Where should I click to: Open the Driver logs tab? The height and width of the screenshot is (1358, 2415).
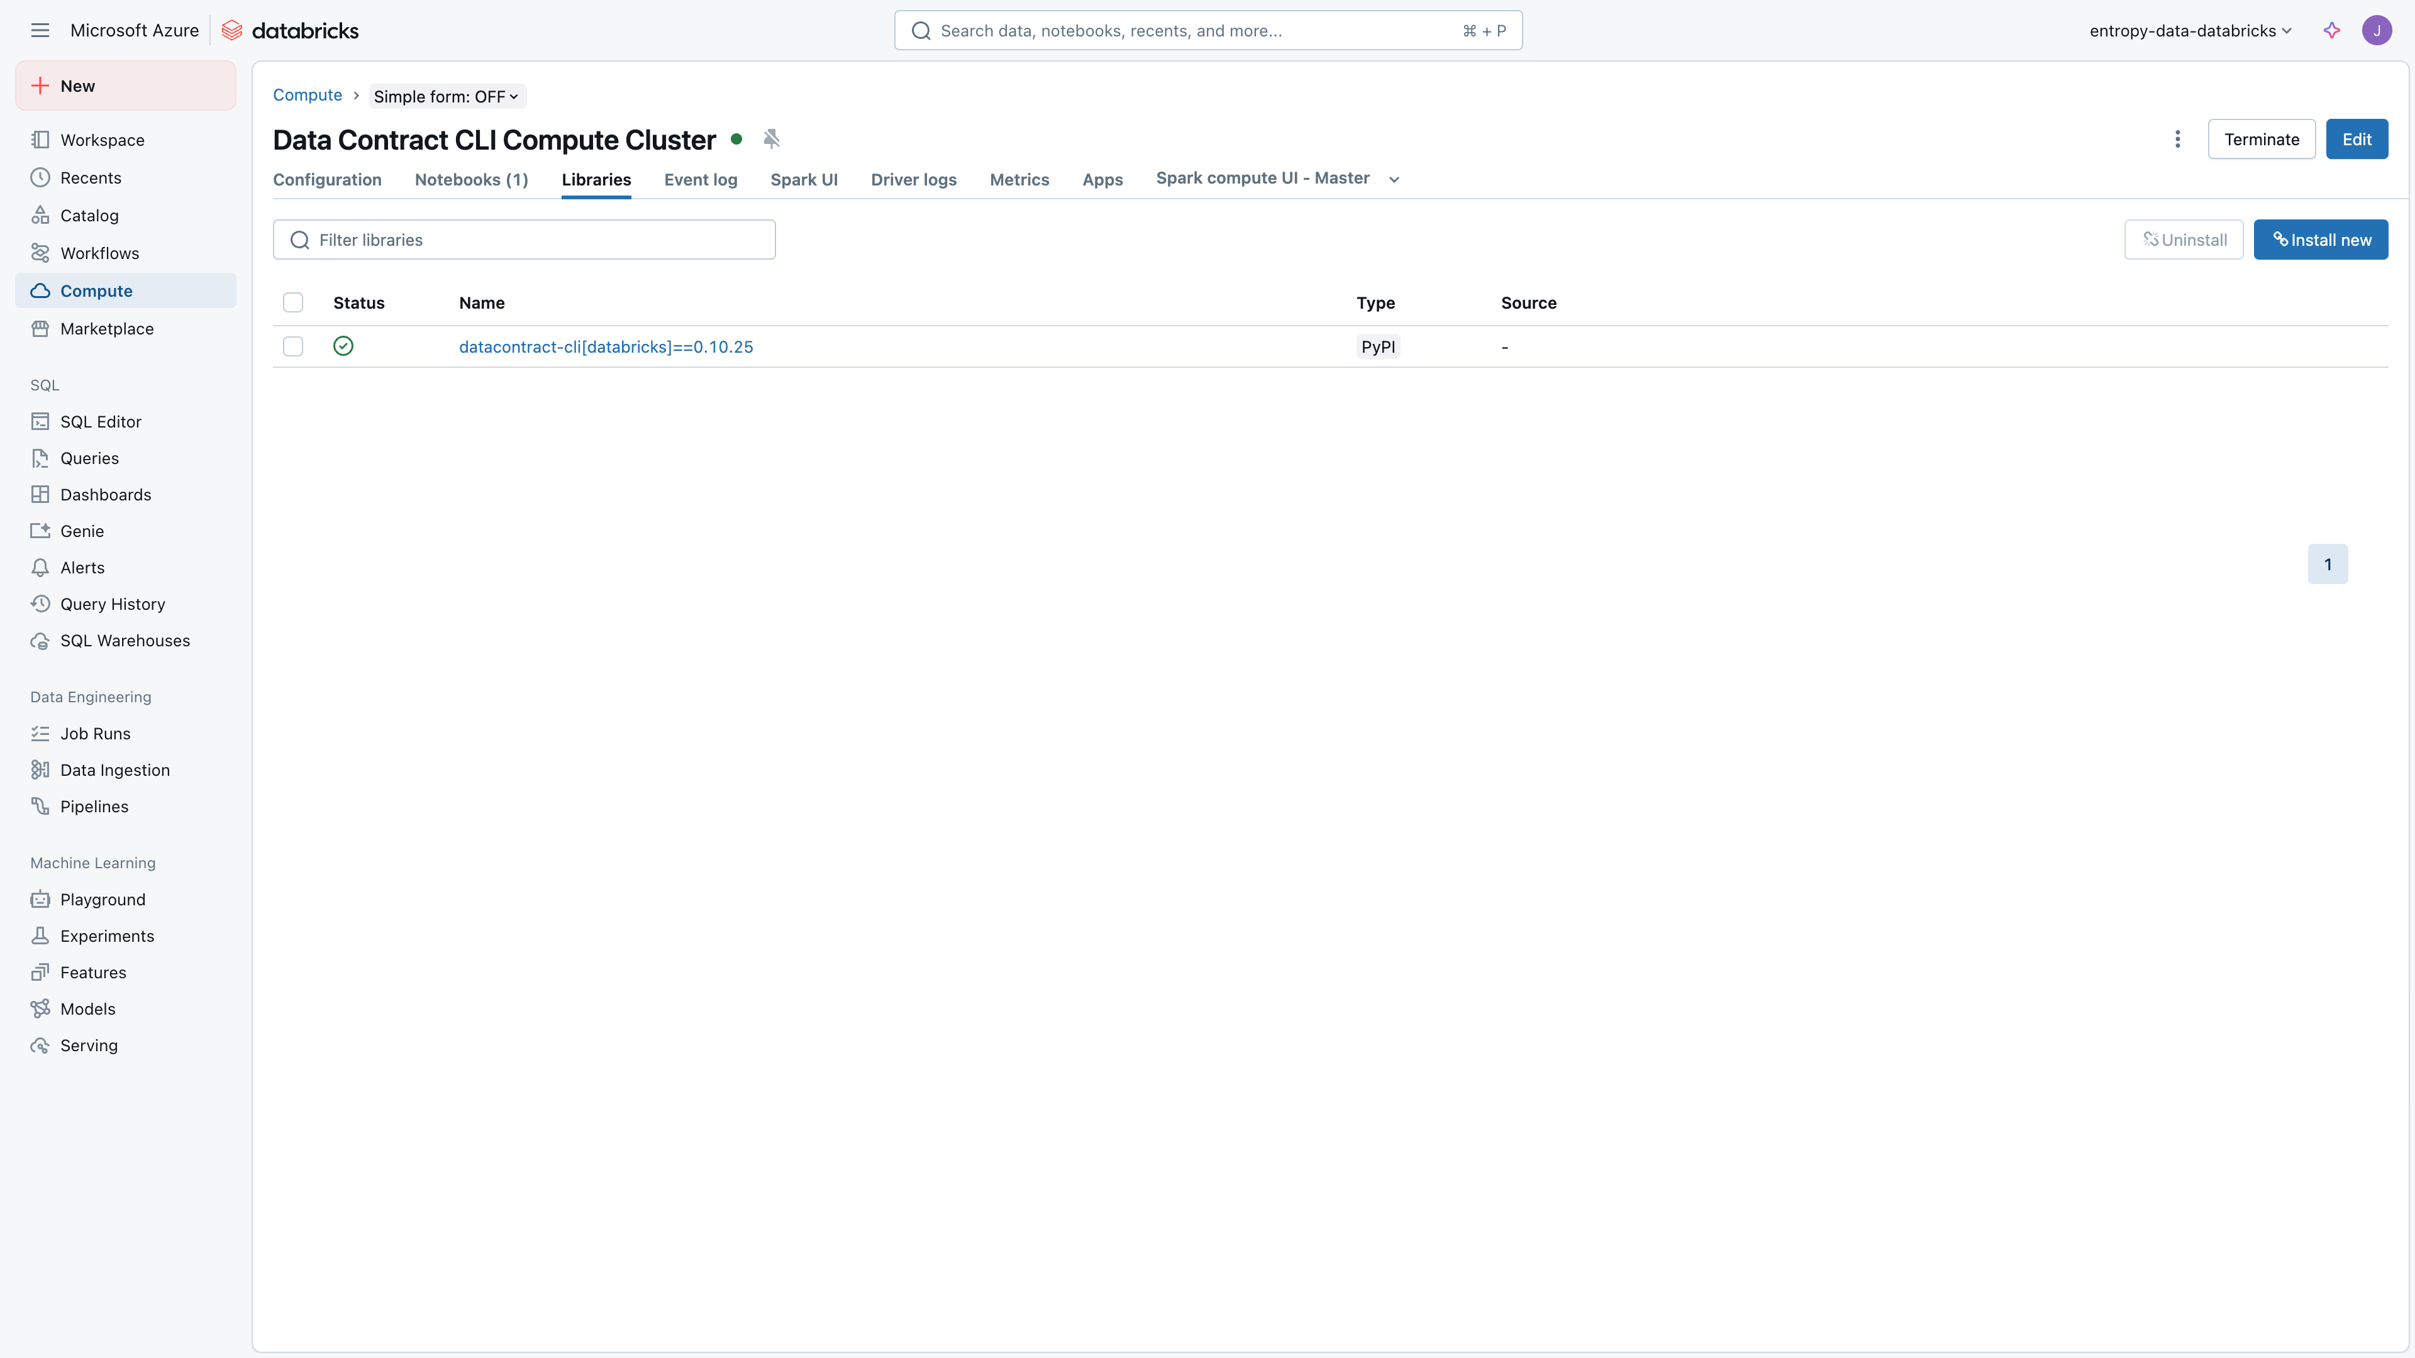pyautogui.click(x=913, y=180)
